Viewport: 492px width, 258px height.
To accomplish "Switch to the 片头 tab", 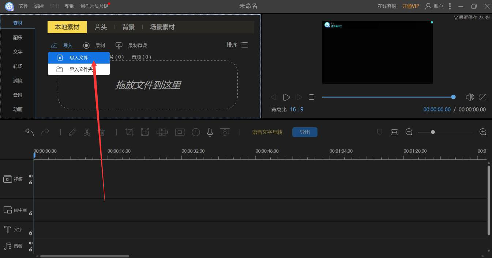I will (101, 27).
